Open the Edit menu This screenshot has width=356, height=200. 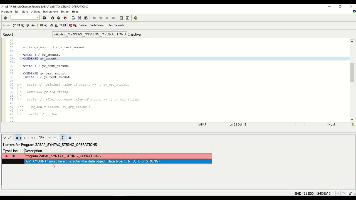point(17,12)
